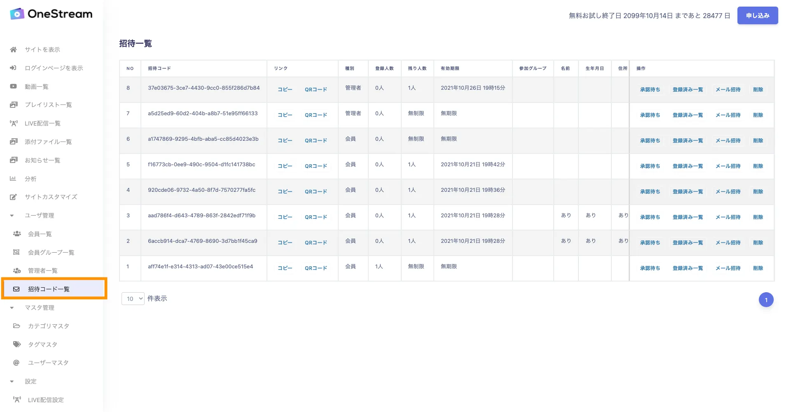Click the 招待一覧 page heading
This screenshot has width=791, height=412.
[136, 43]
